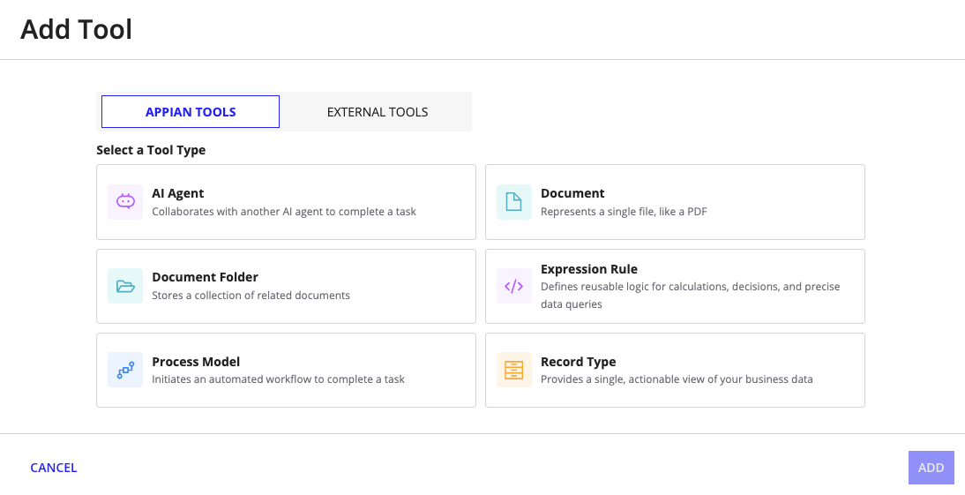The height and width of the screenshot is (495, 965).
Task: Choose the Document Folder title
Action: [x=205, y=277]
